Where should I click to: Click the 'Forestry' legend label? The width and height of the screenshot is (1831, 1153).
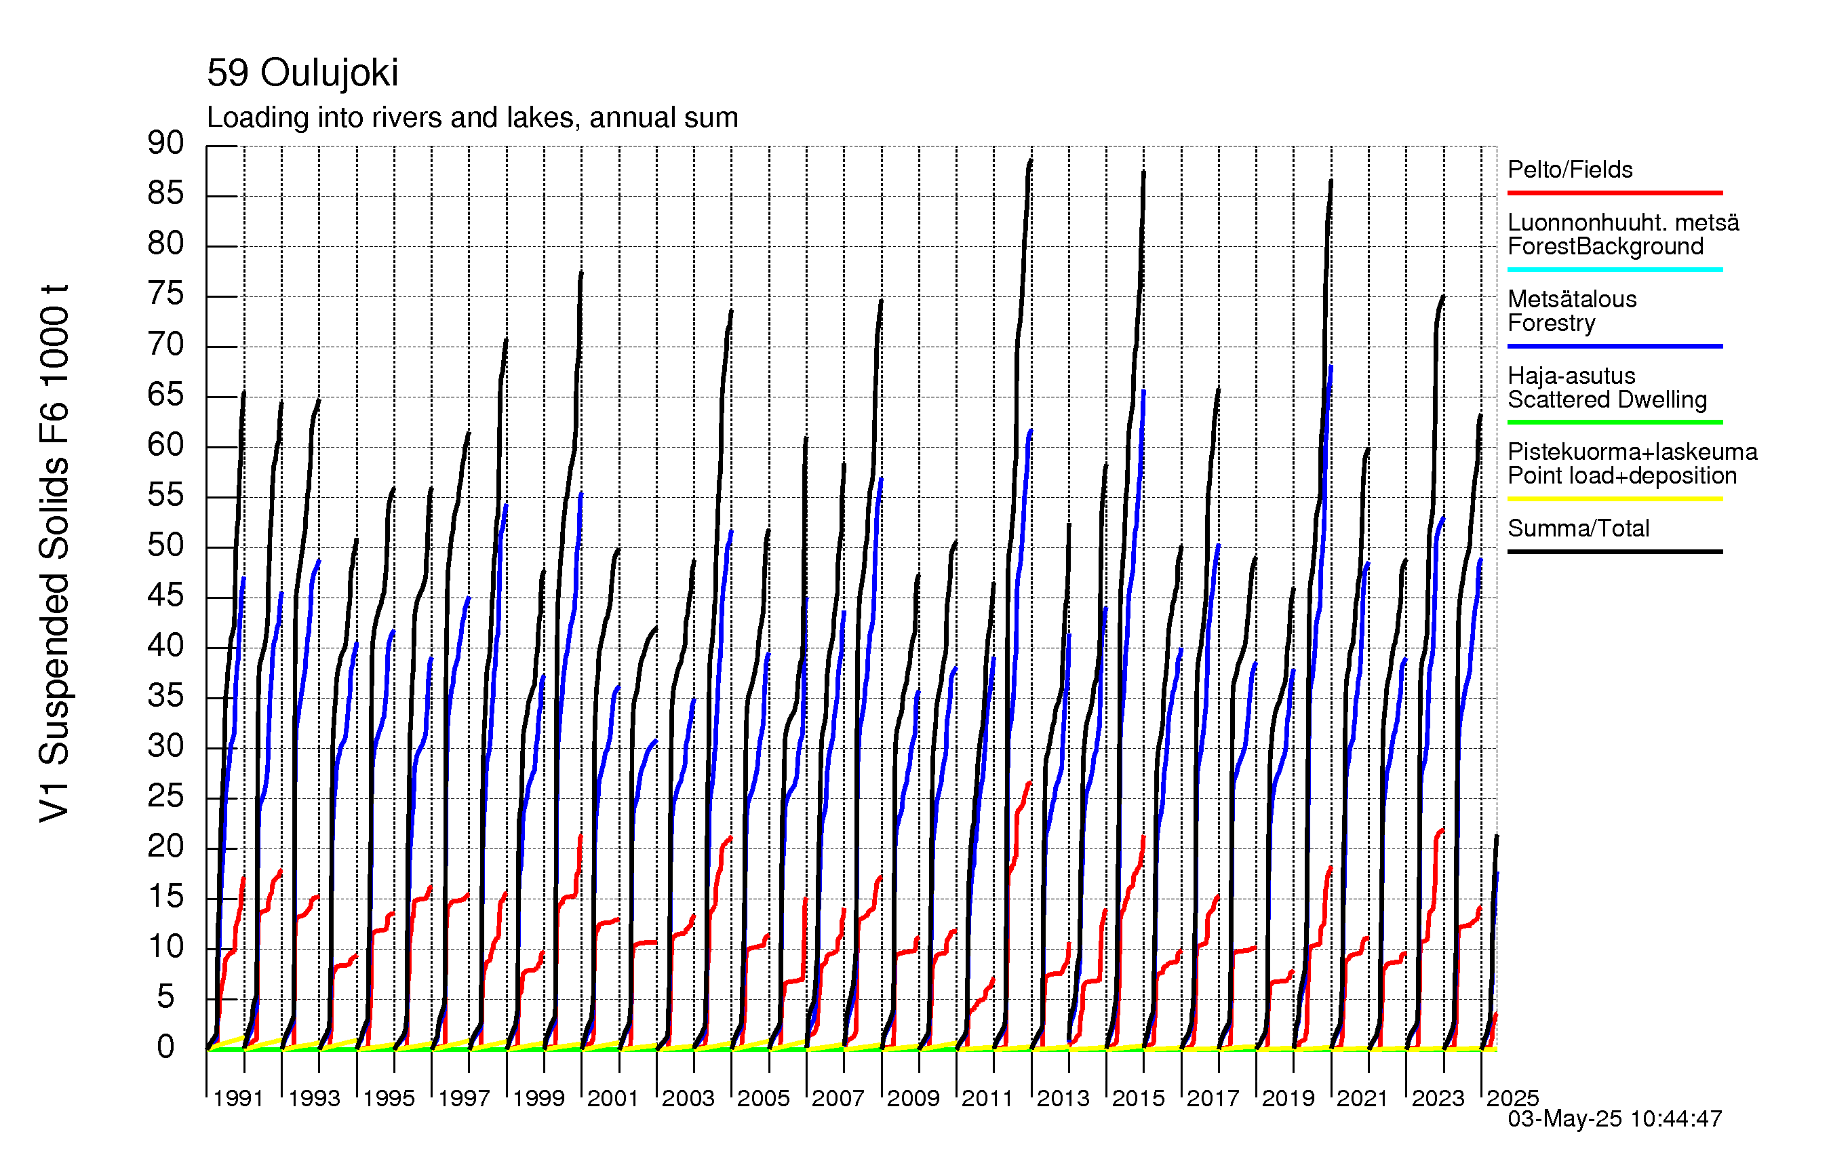pyautogui.click(x=1551, y=324)
